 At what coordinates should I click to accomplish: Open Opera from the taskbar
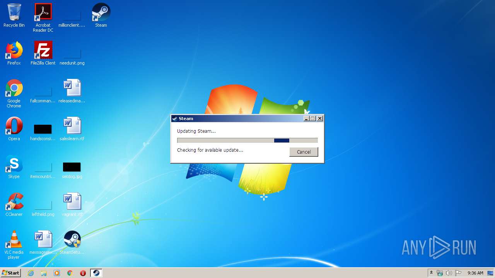click(x=83, y=273)
